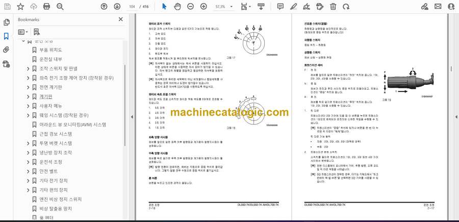Click the bookmarks panel vertical scrollbar
The image size is (459, 222).
pyautogui.click(x=125, y=106)
